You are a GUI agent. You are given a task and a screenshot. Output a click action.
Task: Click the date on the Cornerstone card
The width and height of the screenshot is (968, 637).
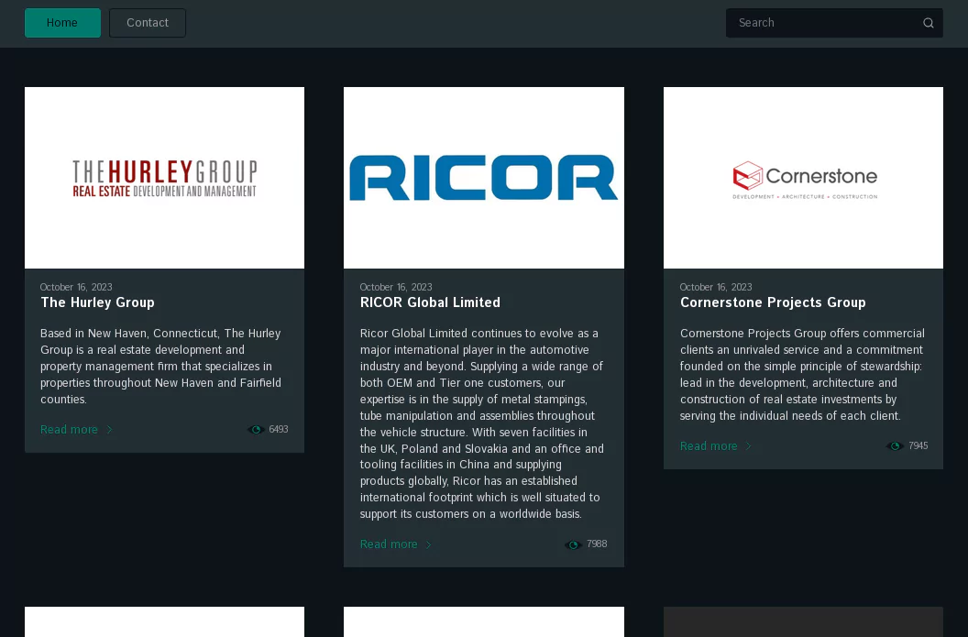click(x=716, y=287)
